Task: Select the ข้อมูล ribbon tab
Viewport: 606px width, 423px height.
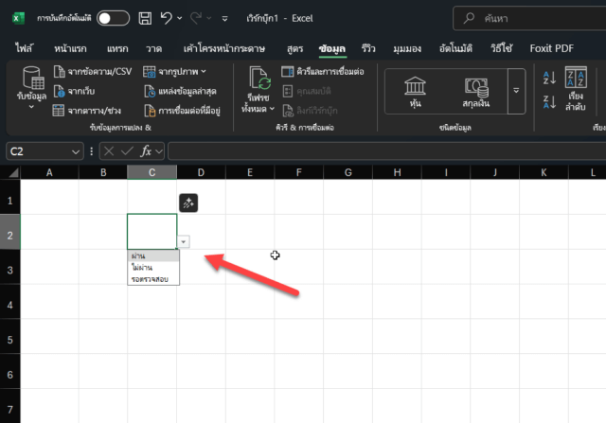Action: click(332, 48)
